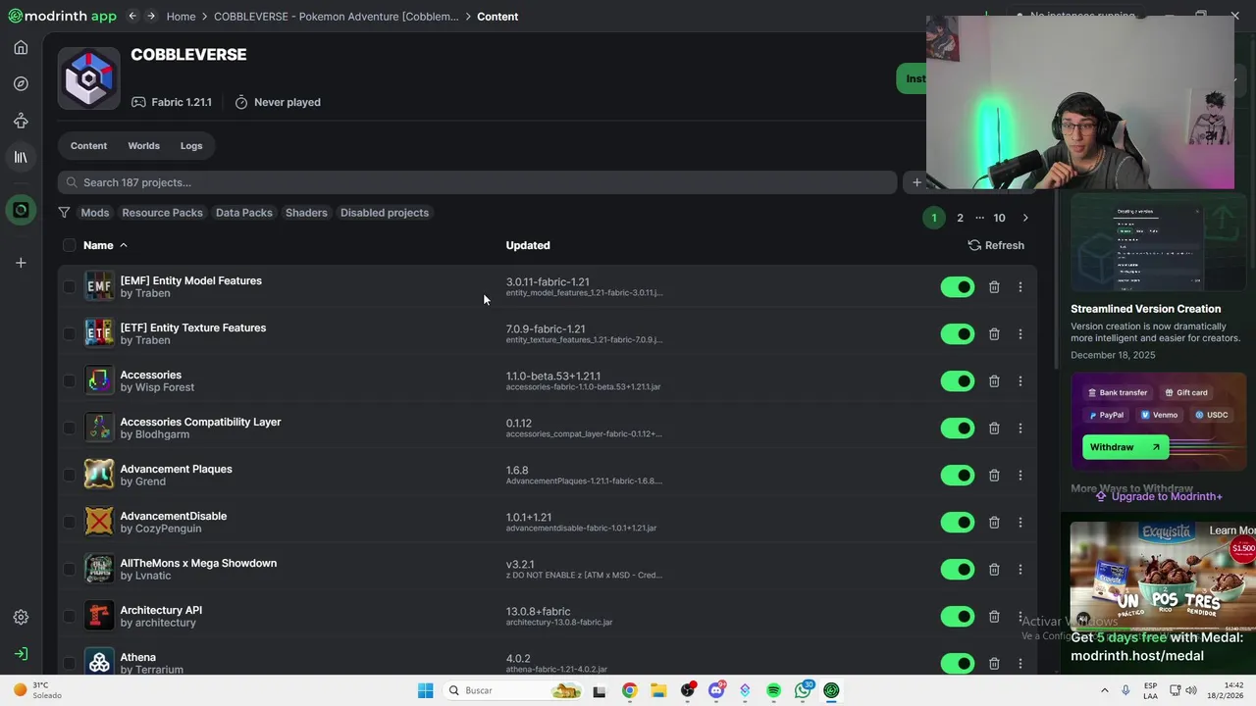Go forward with the right arrow icon
Screen dimensions: 1256x706
tap(151, 16)
